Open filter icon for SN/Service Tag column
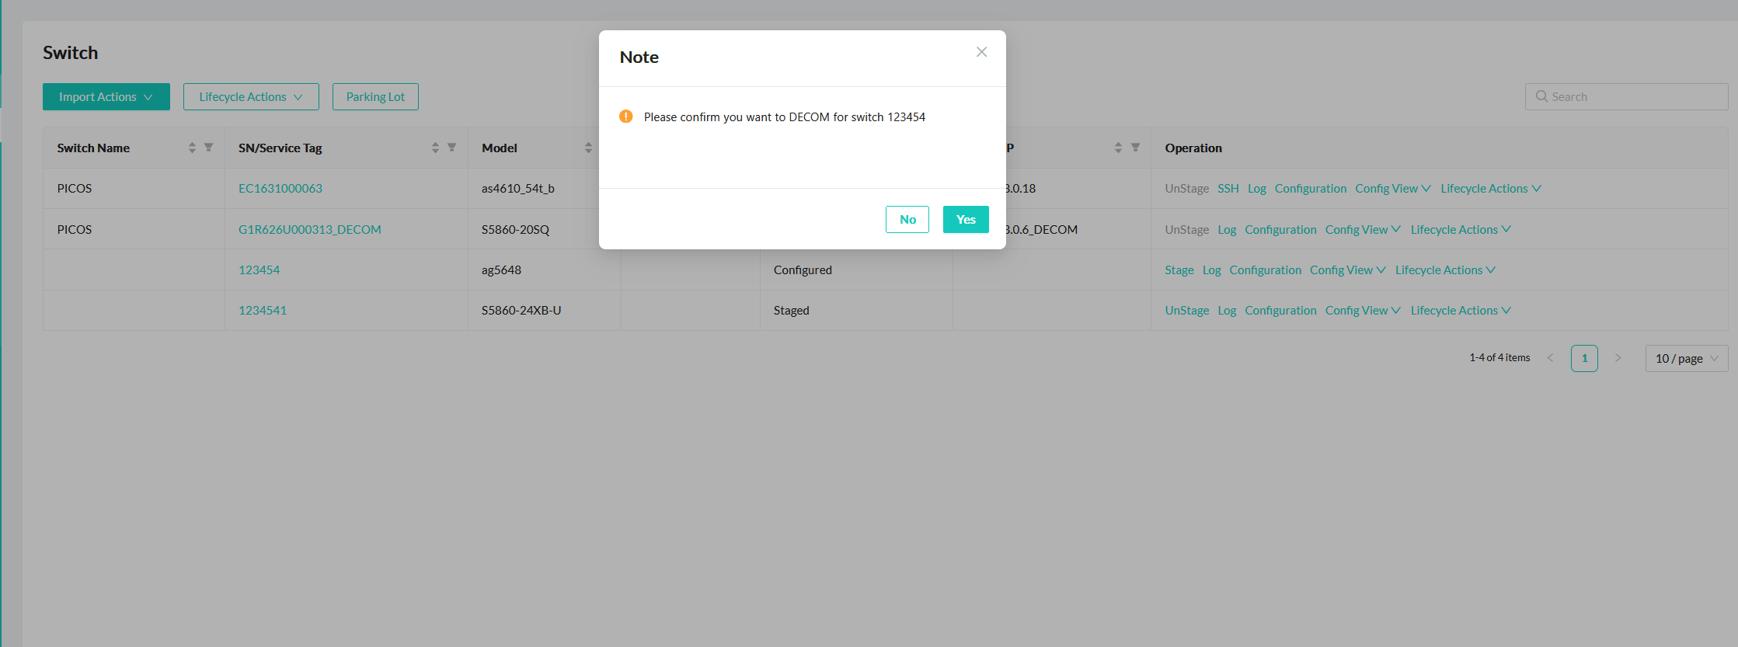Image resolution: width=1738 pixels, height=647 pixels. pos(451,148)
